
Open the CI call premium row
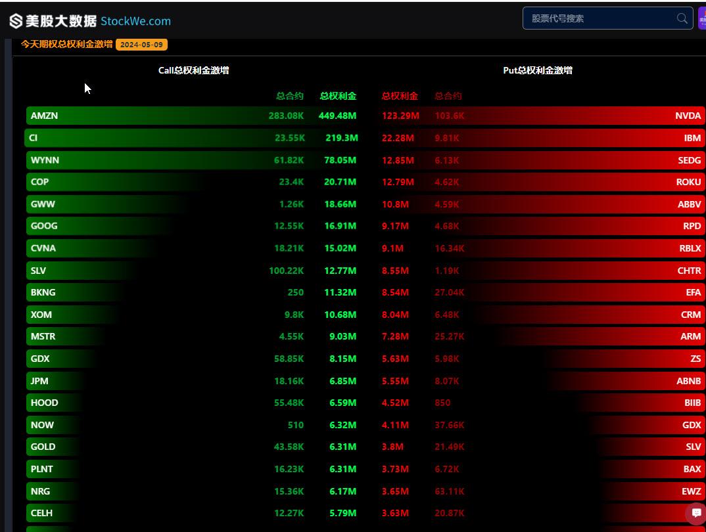click(x=193, y=138)
